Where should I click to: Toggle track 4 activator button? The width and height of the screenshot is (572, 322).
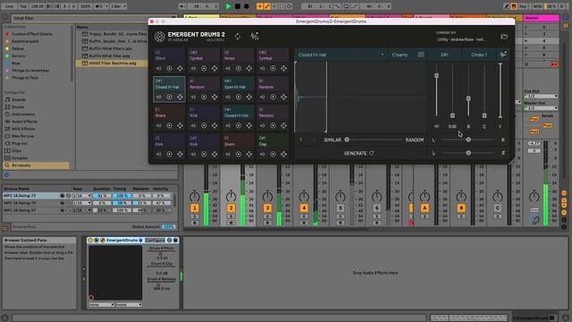pos(304,208)
